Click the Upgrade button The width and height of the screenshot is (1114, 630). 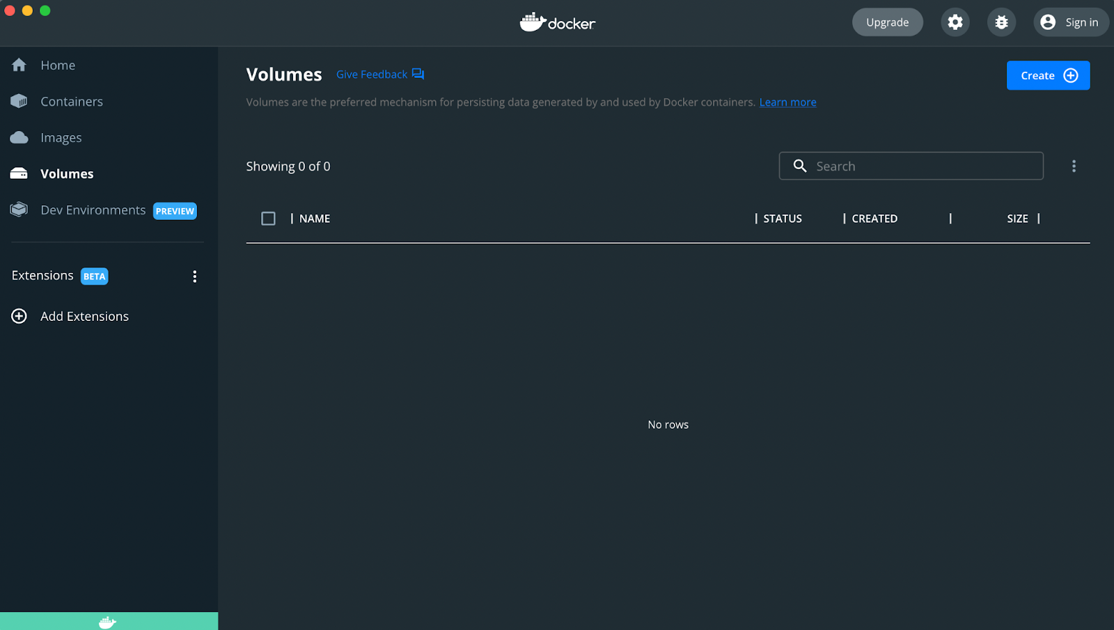[x=888, y=22]
